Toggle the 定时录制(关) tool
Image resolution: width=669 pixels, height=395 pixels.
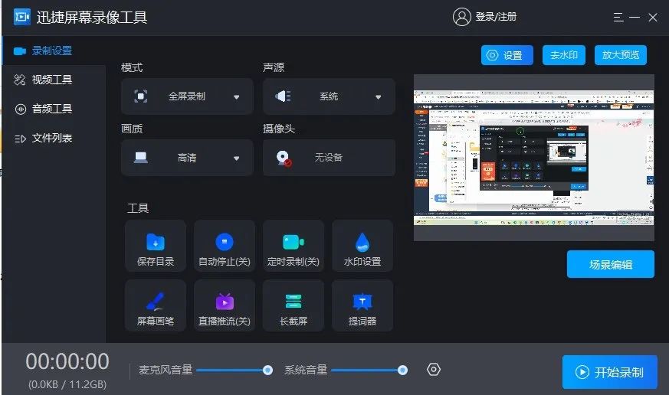pos(293,246)
